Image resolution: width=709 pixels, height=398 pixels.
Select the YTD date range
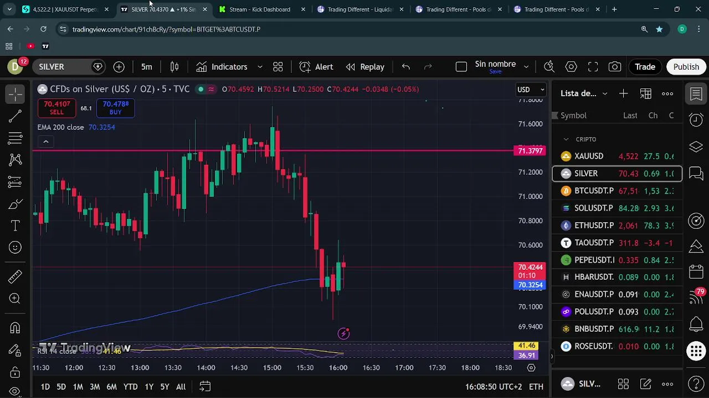click(x=130, y=387)
